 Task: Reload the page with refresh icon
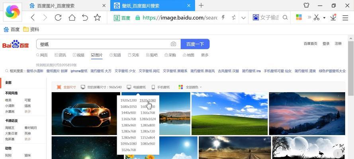58,17
